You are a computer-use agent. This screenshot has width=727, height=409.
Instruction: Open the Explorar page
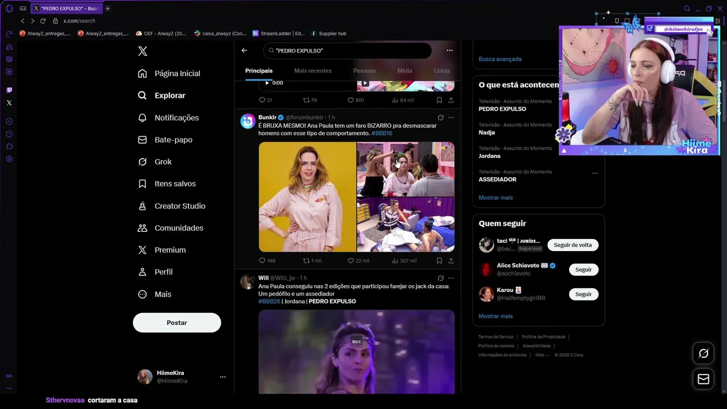(x=162, y=95)
